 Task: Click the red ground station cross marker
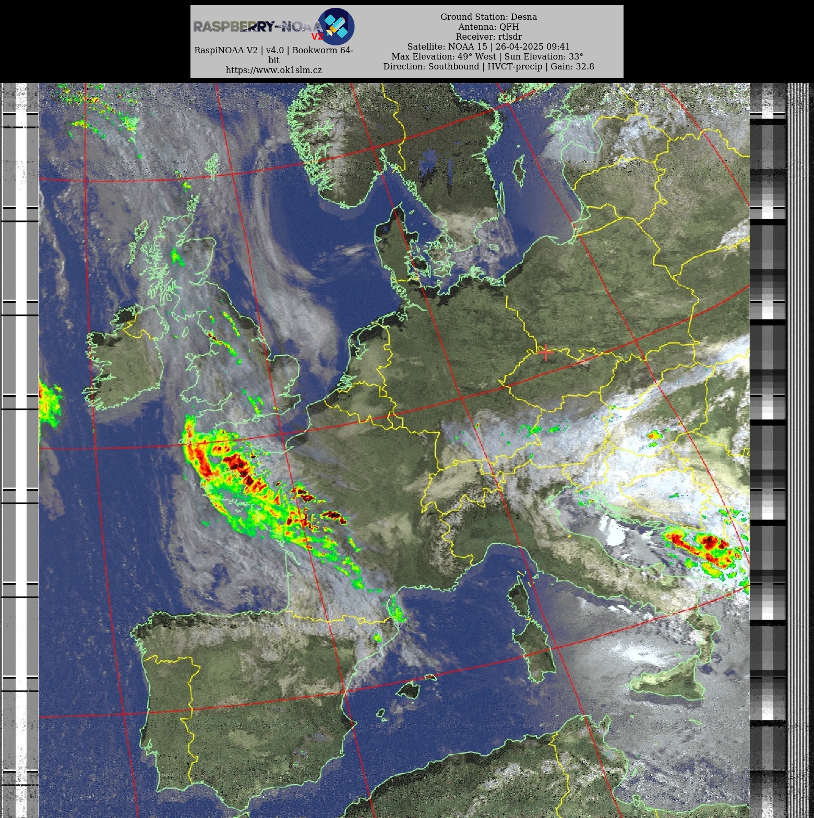(545, 352)
